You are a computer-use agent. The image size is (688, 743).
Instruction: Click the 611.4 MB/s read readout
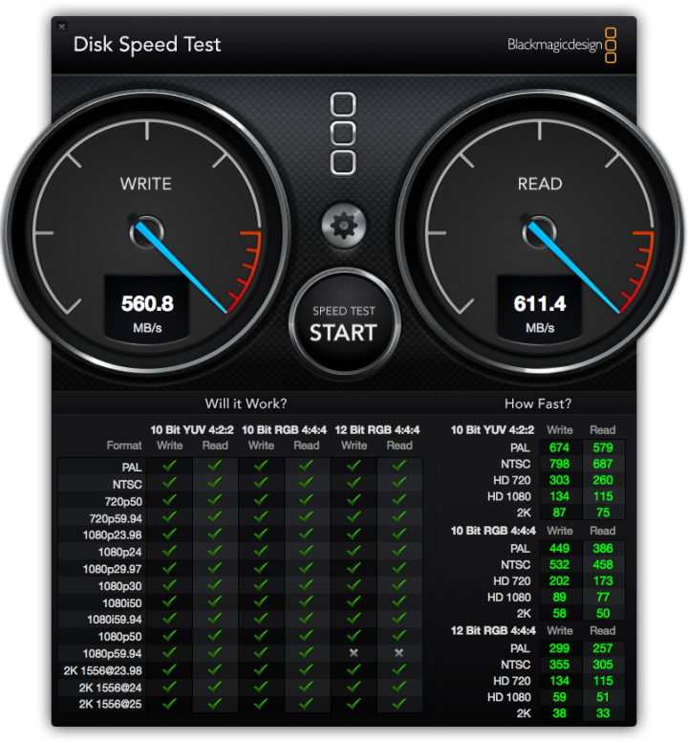[539, 308]
